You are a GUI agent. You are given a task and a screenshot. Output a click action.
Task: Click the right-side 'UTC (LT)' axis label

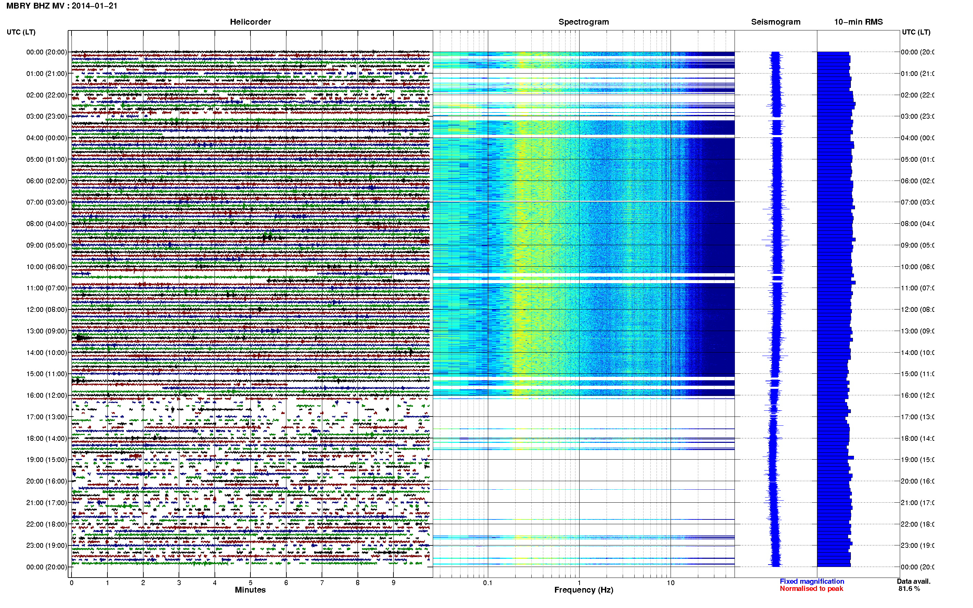pyautogui.click(x=916, y=32)
